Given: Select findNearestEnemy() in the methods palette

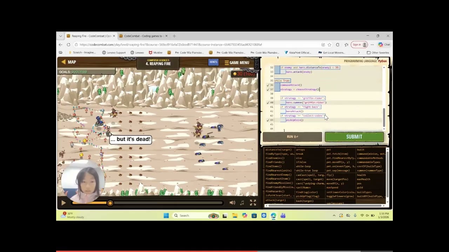Looking at the screenshot, I should pos(279,175).
